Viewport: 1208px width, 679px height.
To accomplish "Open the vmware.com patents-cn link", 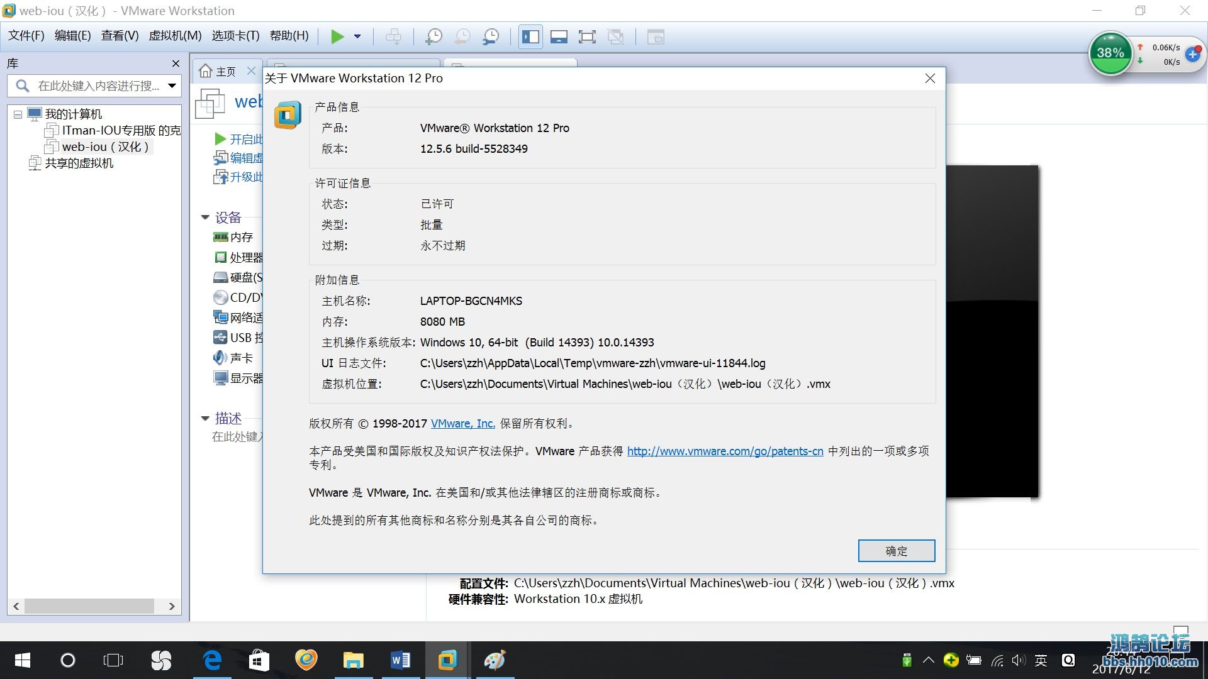I will 725,451.
